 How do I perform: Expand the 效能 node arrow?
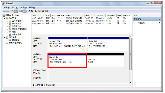[7, 32]
